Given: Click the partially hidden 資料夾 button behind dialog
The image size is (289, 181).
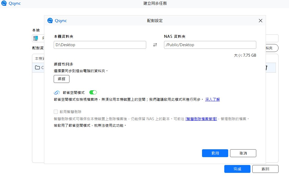Looking at the screenshot, I should coord(272,48).
